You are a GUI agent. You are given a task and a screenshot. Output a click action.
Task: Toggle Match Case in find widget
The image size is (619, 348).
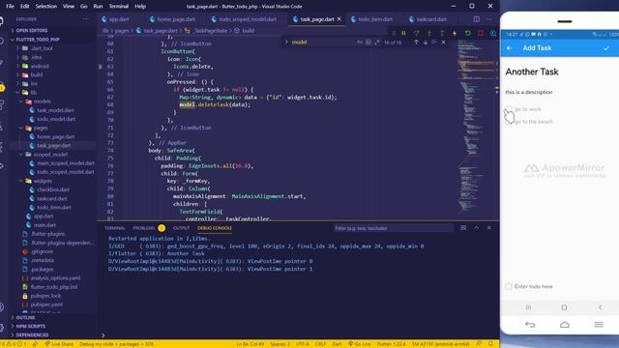tap(360, 43)
